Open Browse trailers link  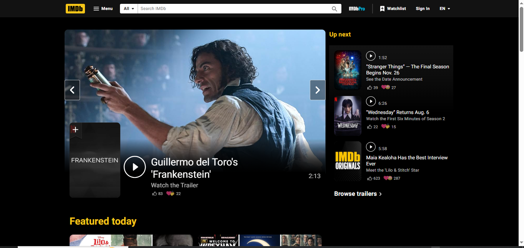[x=358, y=194]
